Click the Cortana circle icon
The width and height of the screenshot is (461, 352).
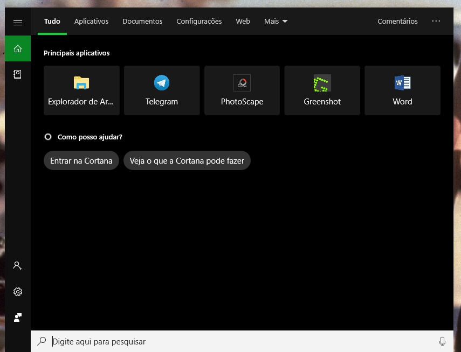click(x=48, y=137)
